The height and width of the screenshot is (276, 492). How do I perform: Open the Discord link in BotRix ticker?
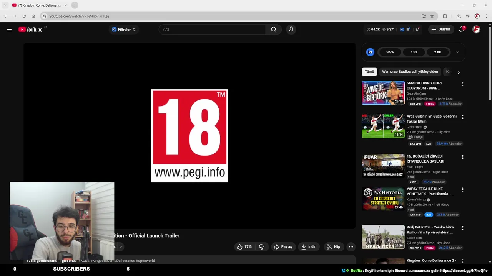coord(464,271)
